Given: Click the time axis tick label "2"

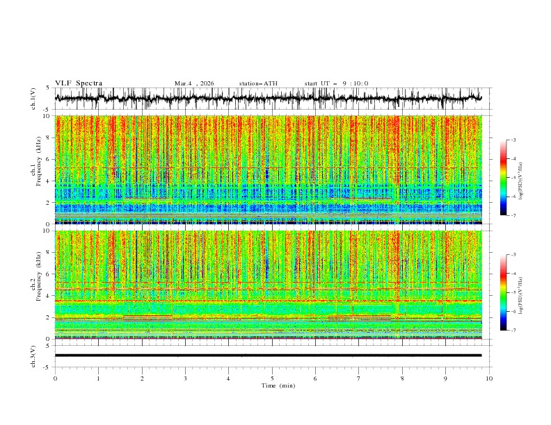Looking at the screenshot, I should [x=142, y=378].
